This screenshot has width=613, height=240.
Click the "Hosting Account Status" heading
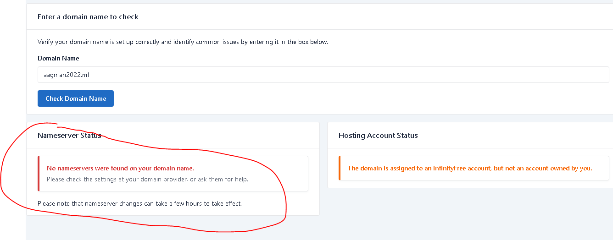378,135
